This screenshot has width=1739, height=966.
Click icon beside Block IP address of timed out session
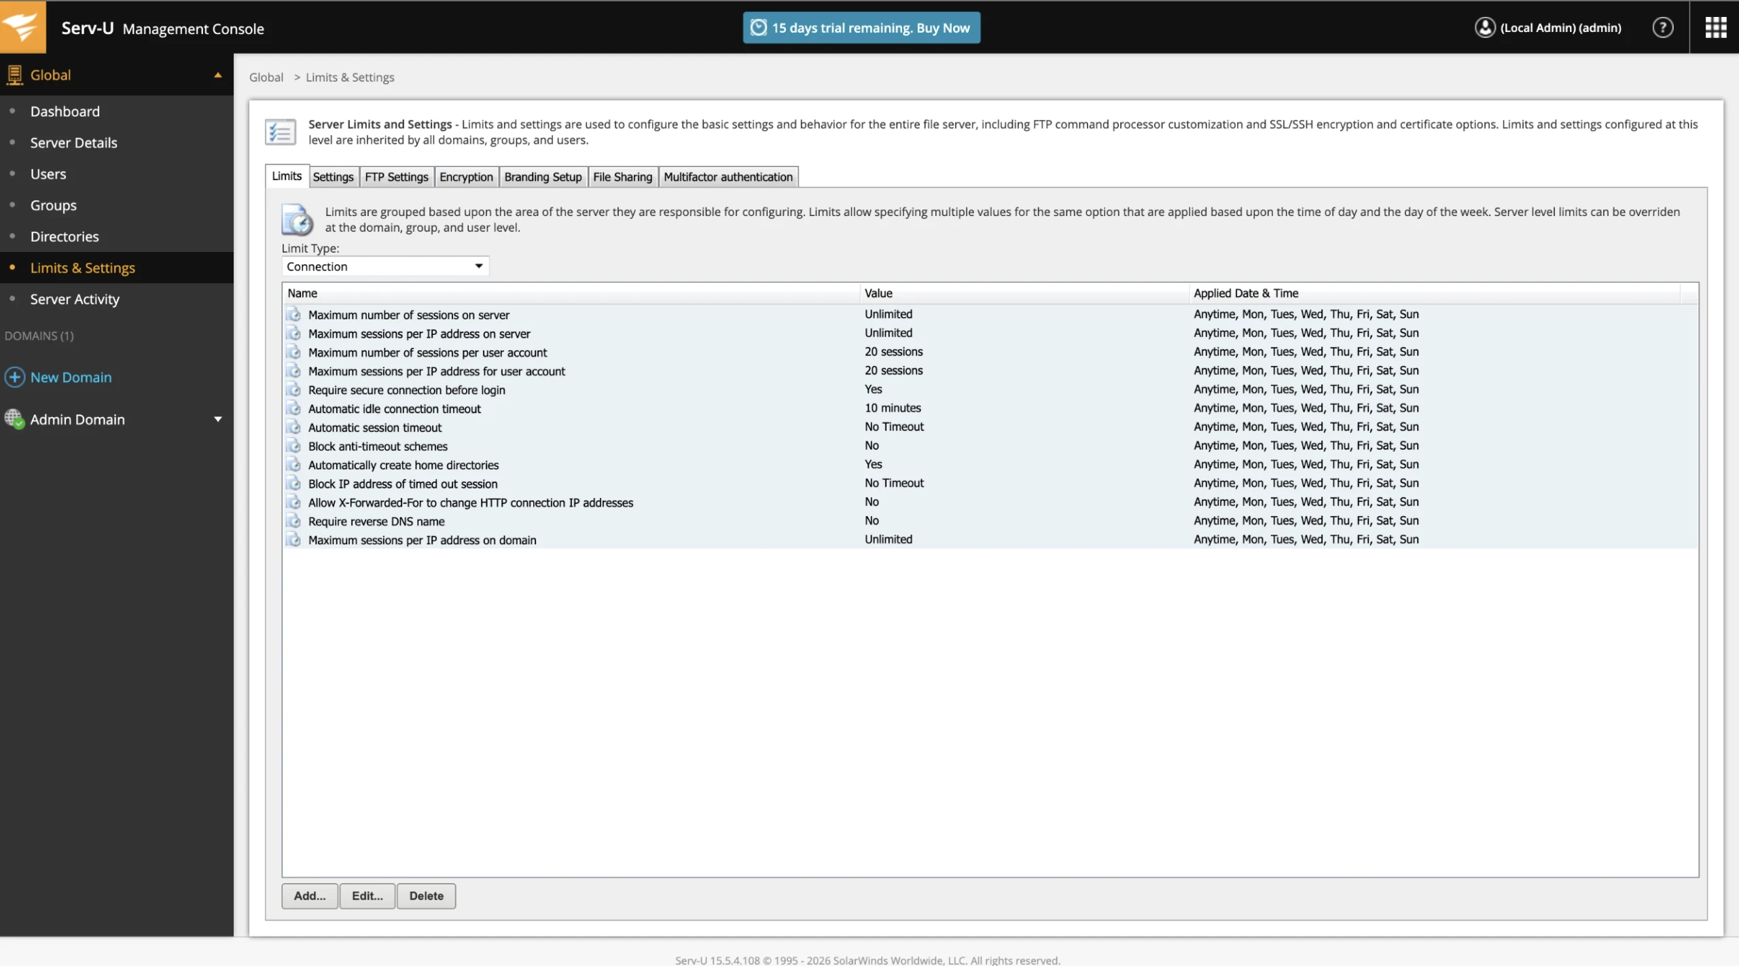(293, 483)
